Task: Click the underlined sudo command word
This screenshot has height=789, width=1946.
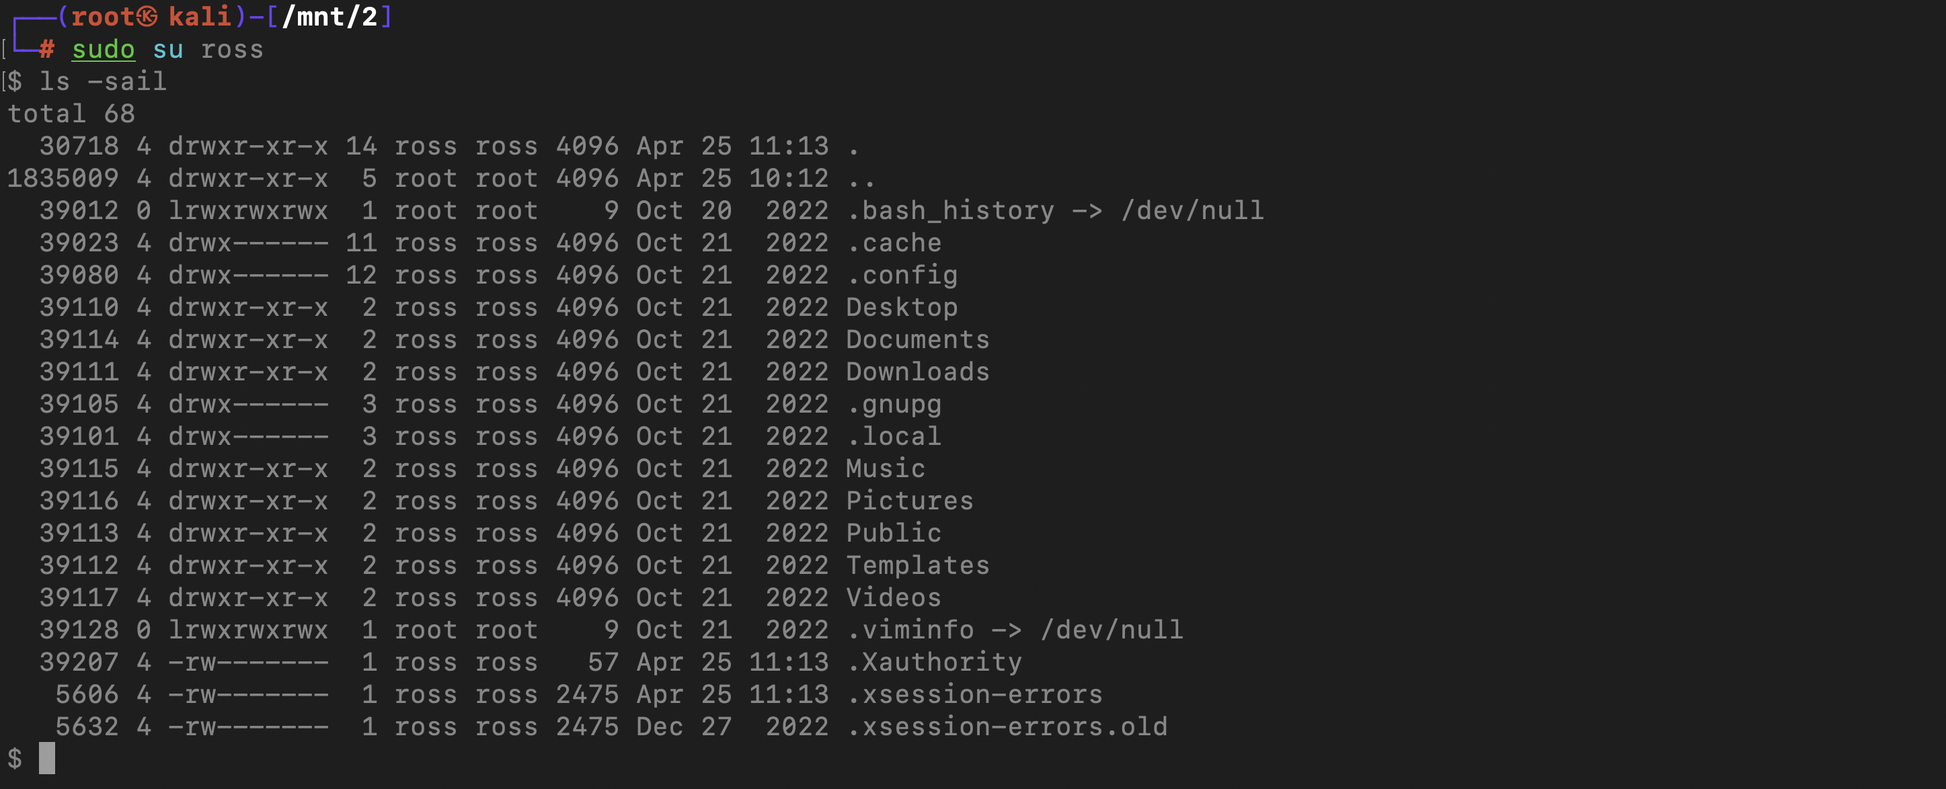Action: point(104,50)
